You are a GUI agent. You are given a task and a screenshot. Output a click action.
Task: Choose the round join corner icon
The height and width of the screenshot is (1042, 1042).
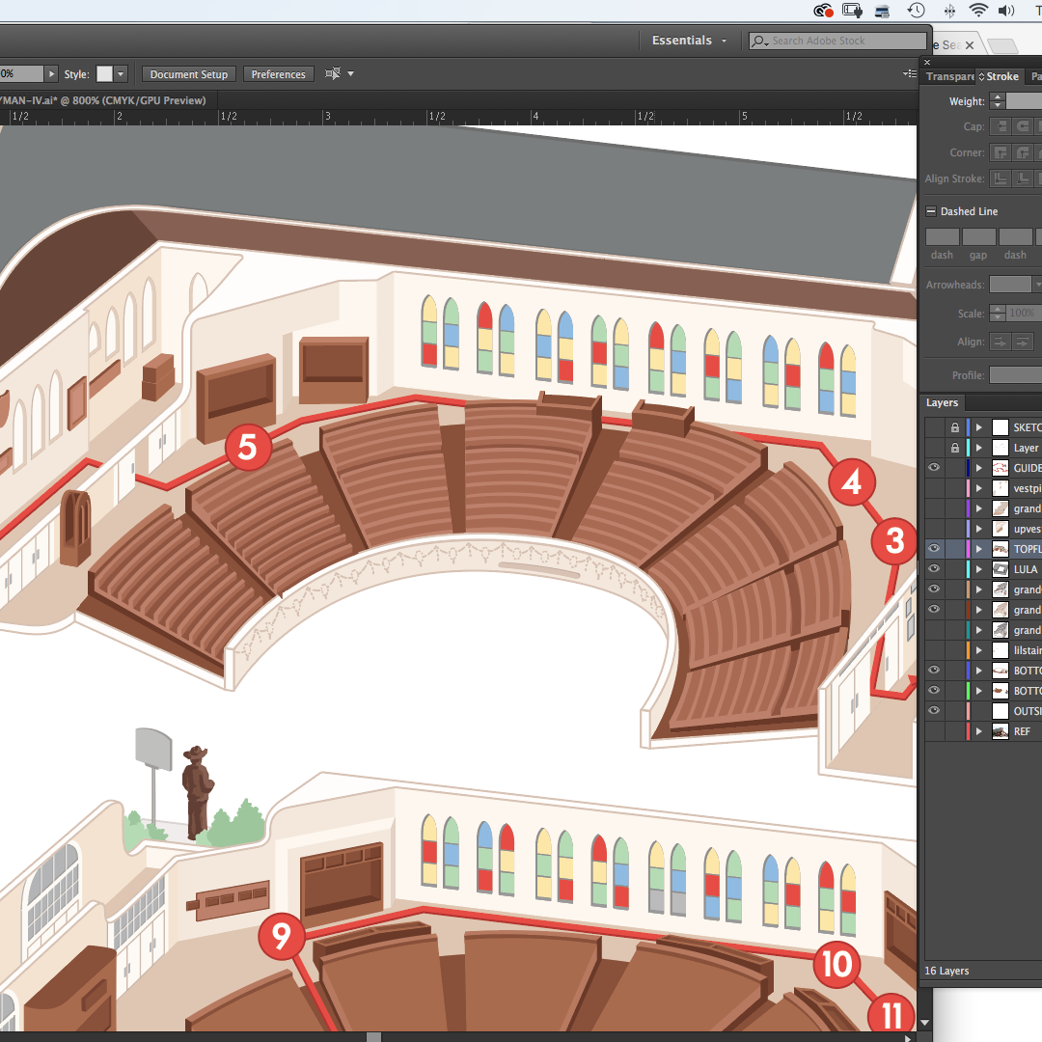1023,152
